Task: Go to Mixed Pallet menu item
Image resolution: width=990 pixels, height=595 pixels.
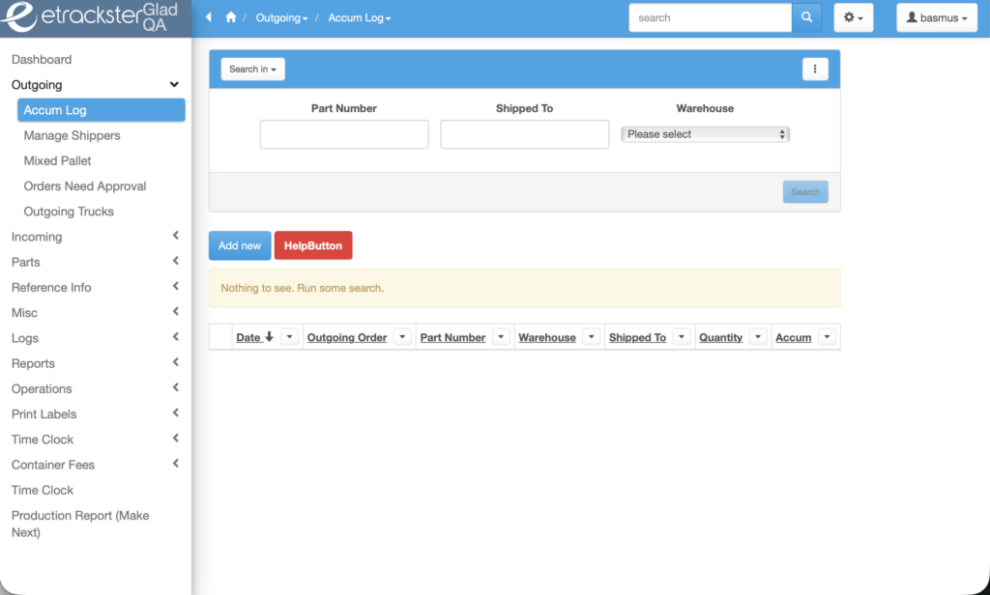Action: coord(58,160)
